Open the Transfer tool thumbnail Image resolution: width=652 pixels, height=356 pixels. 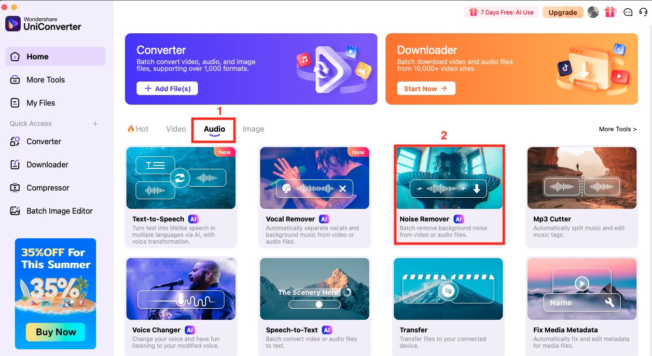[x=448, y=289]
